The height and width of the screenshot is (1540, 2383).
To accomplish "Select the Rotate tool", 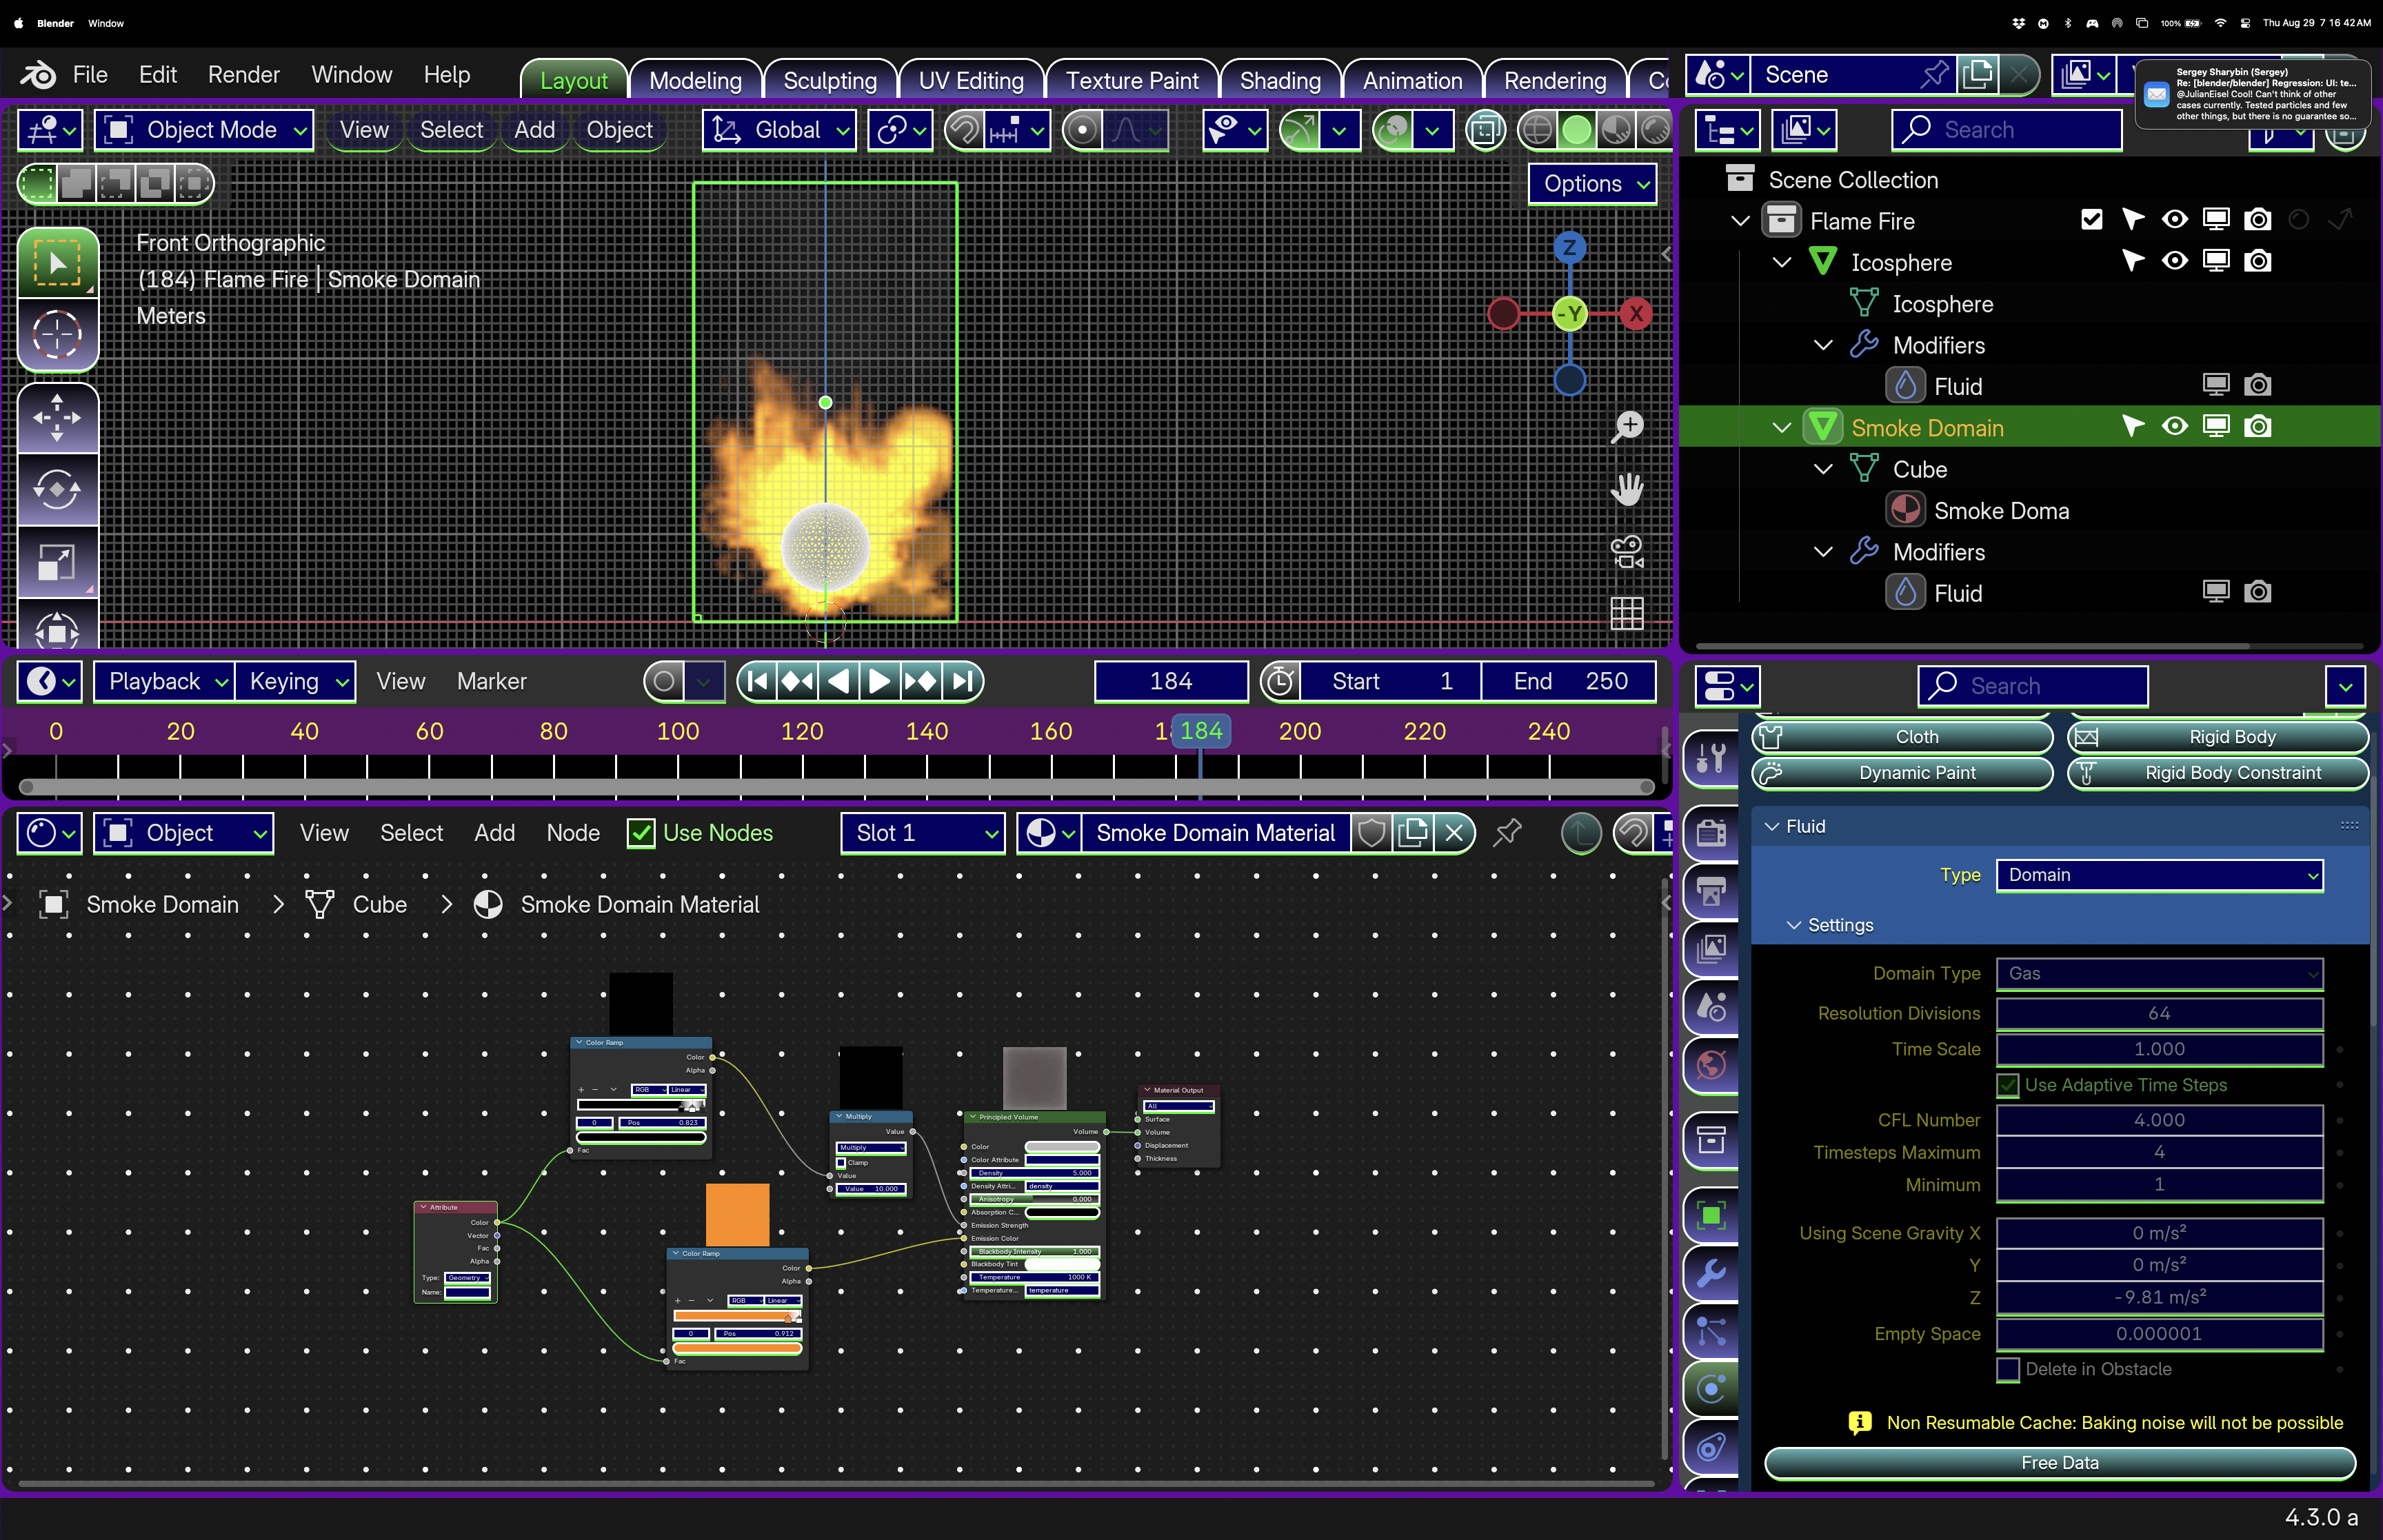I will tap(58, 490).
